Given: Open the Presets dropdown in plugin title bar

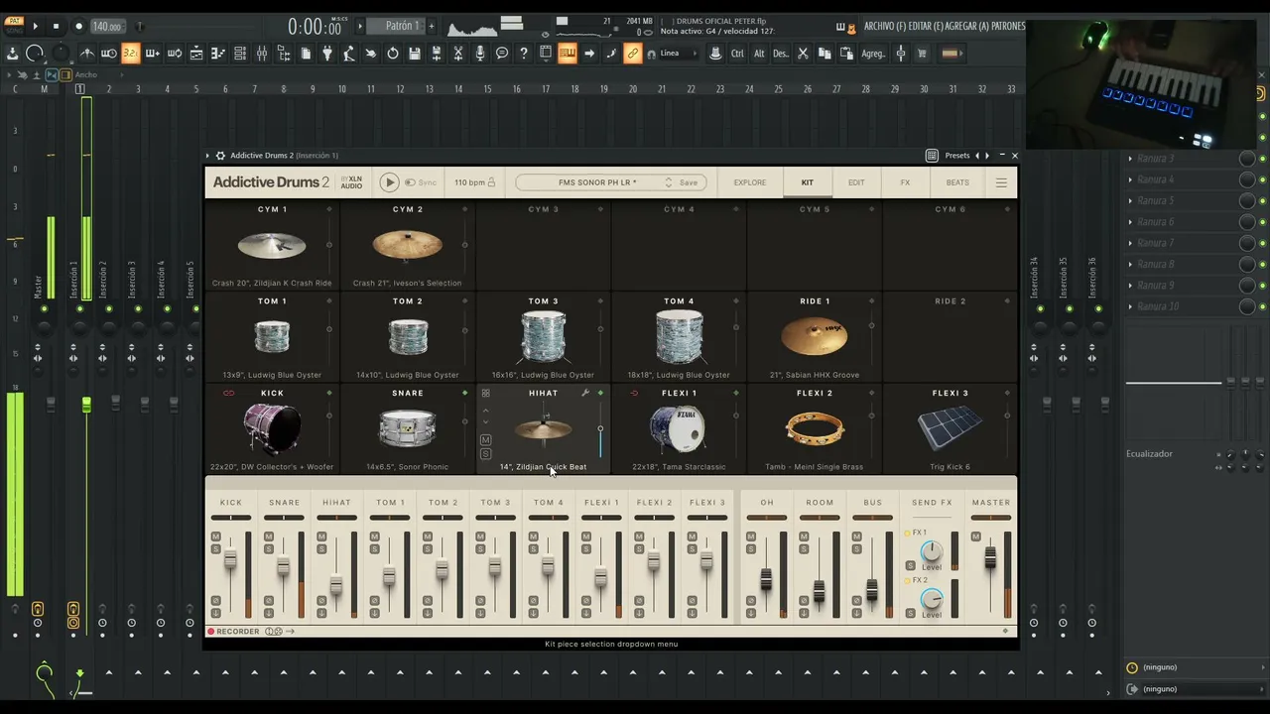Looking at the screenshot, I should click(957, 156).
